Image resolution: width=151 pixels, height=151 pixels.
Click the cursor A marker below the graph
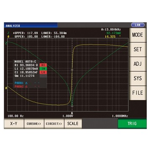(x=72, y=113)
